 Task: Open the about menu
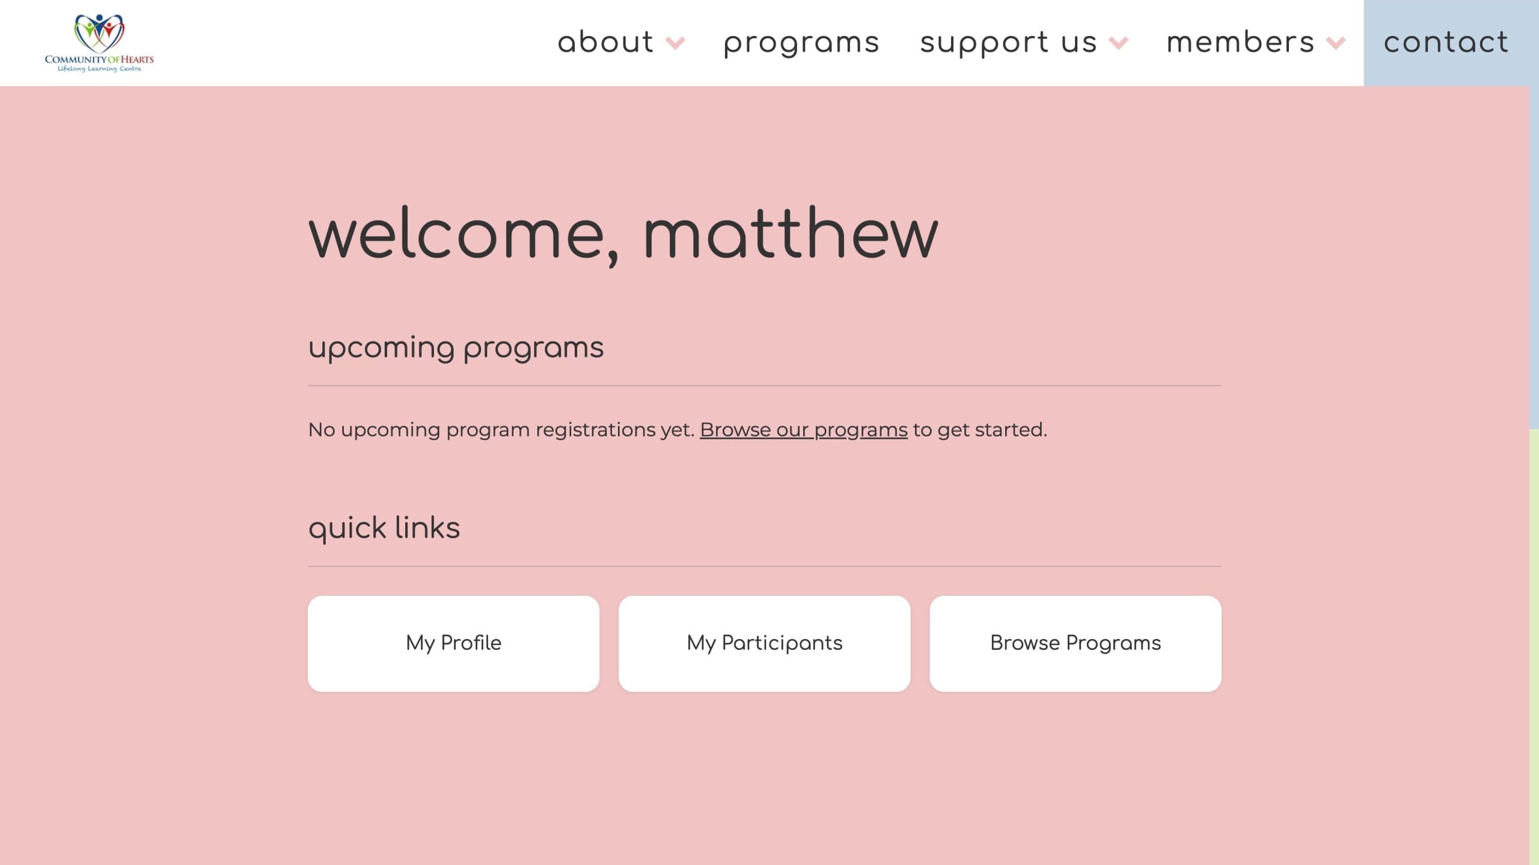point(605,43)
